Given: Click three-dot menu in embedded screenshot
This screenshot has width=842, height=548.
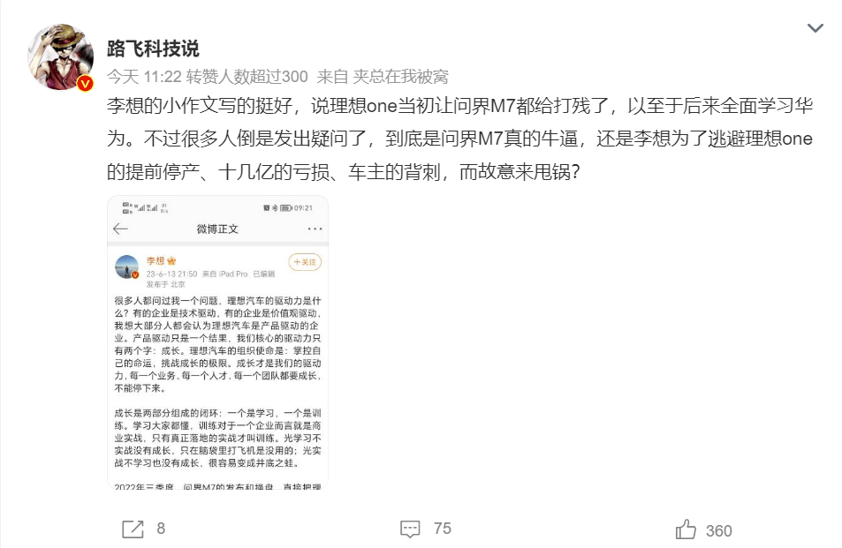Looking at the screenshot, I should click(x=315, y=229).
